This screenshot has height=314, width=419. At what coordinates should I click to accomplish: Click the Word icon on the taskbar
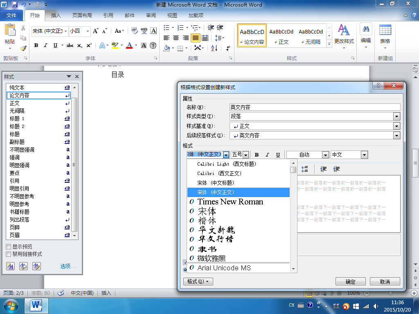click(x=36, y=306)
